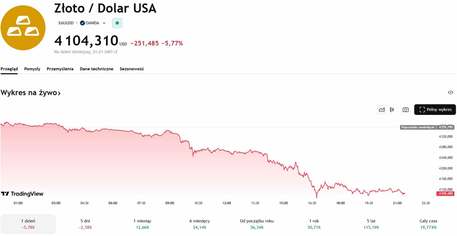Select the 1 miesiąc time range
This screenshot has width=457, height=236.
[142, 224]
